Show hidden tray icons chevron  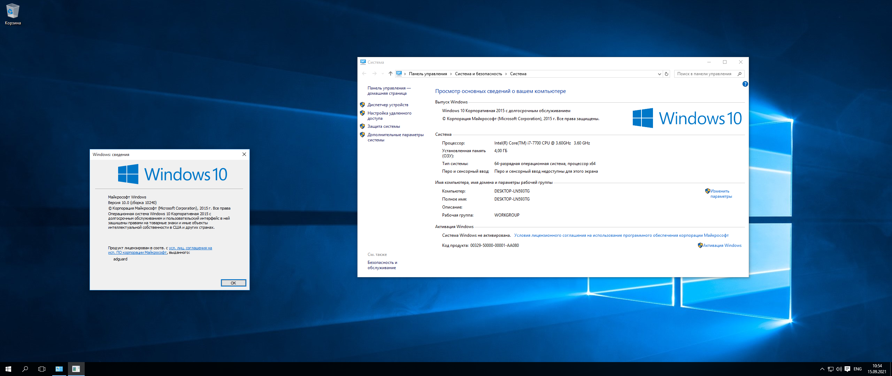point(822,369)
